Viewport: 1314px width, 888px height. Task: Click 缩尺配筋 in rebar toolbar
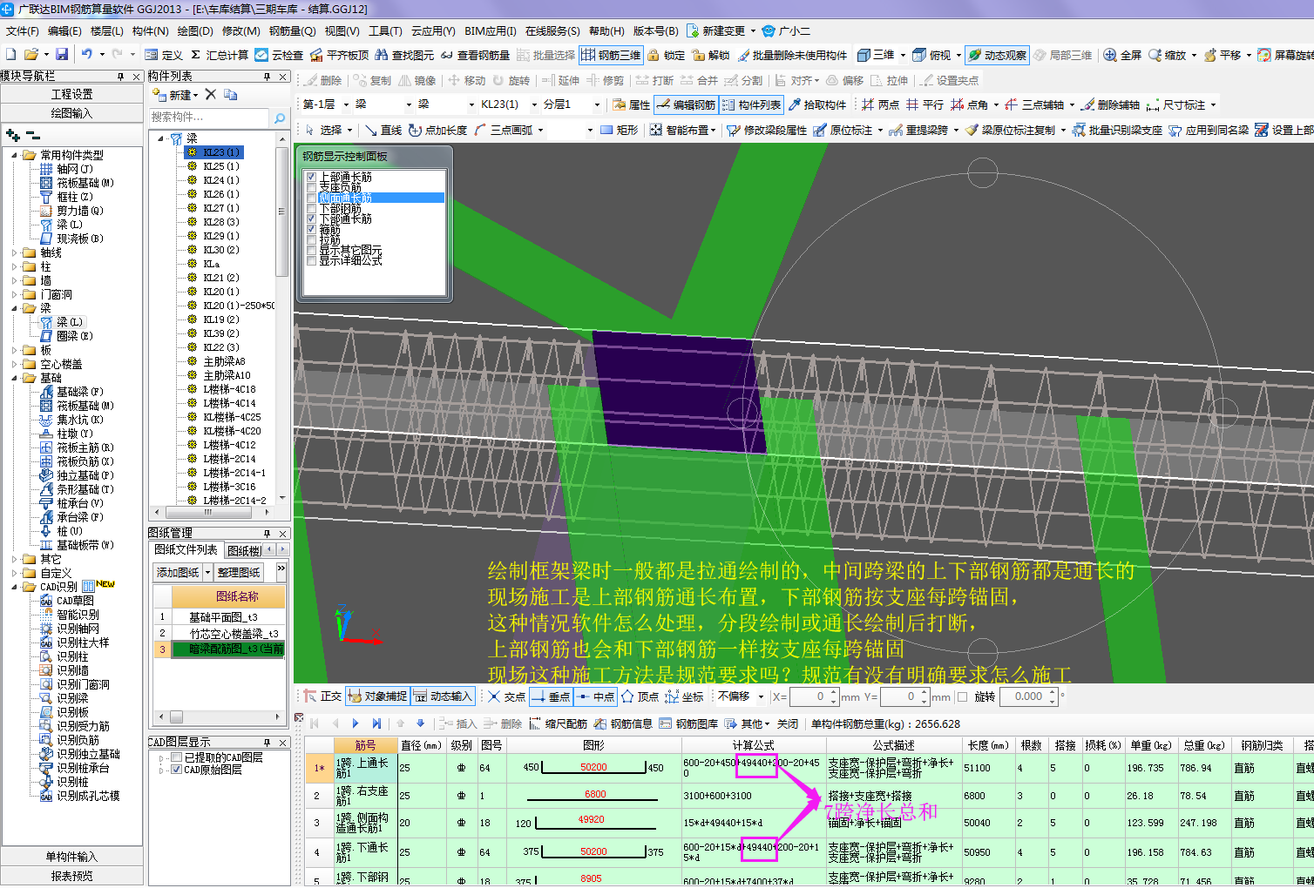click(x=558, y=723)
